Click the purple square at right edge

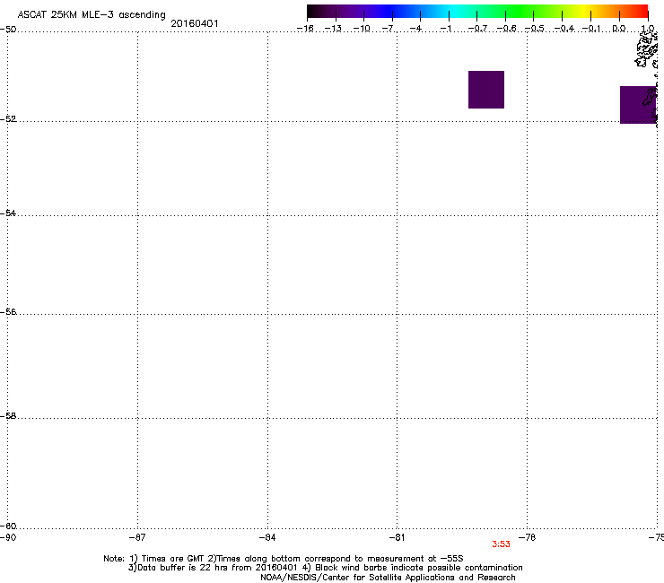[x=638, y=105]
